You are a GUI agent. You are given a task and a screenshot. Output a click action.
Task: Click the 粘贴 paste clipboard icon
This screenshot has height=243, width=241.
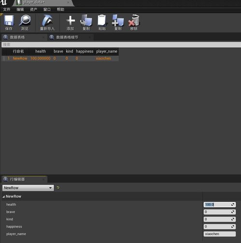click(x=102, y=23)
